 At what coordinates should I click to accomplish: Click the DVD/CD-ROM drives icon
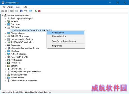pos(9,36)
